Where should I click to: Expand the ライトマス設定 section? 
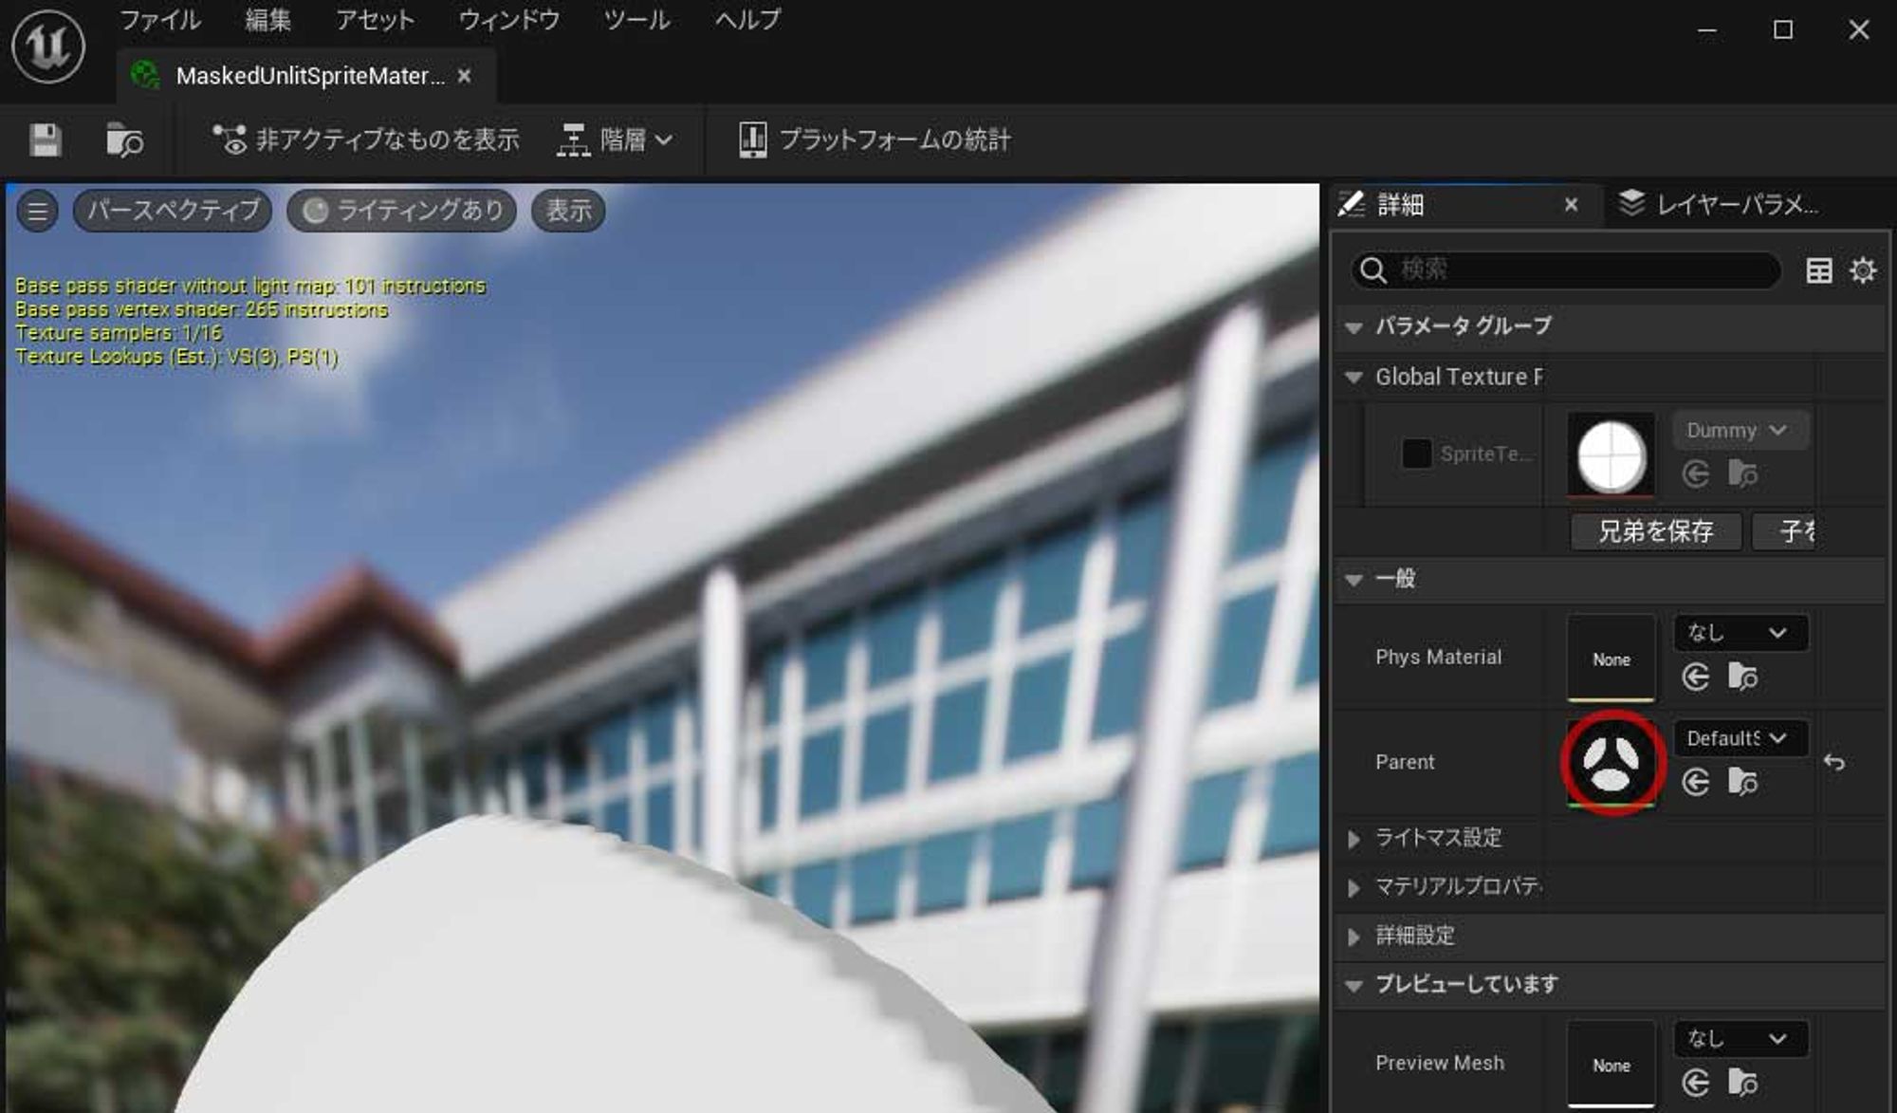point(1354,839)
